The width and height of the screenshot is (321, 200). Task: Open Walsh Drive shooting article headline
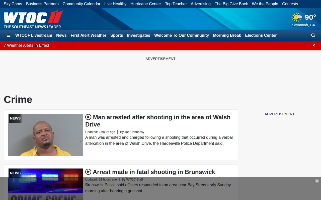[x=158, y=121]
